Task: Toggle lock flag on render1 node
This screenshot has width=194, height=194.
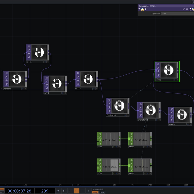Action: tap(7, 84)
